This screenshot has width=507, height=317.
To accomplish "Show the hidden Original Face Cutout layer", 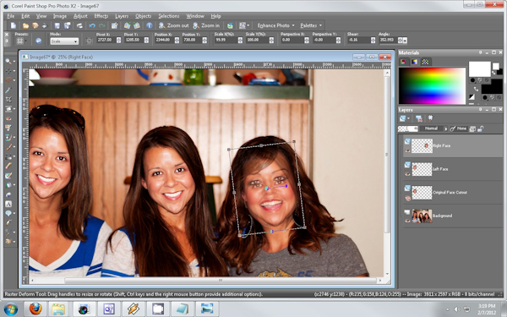I will (x=407, y=198).
